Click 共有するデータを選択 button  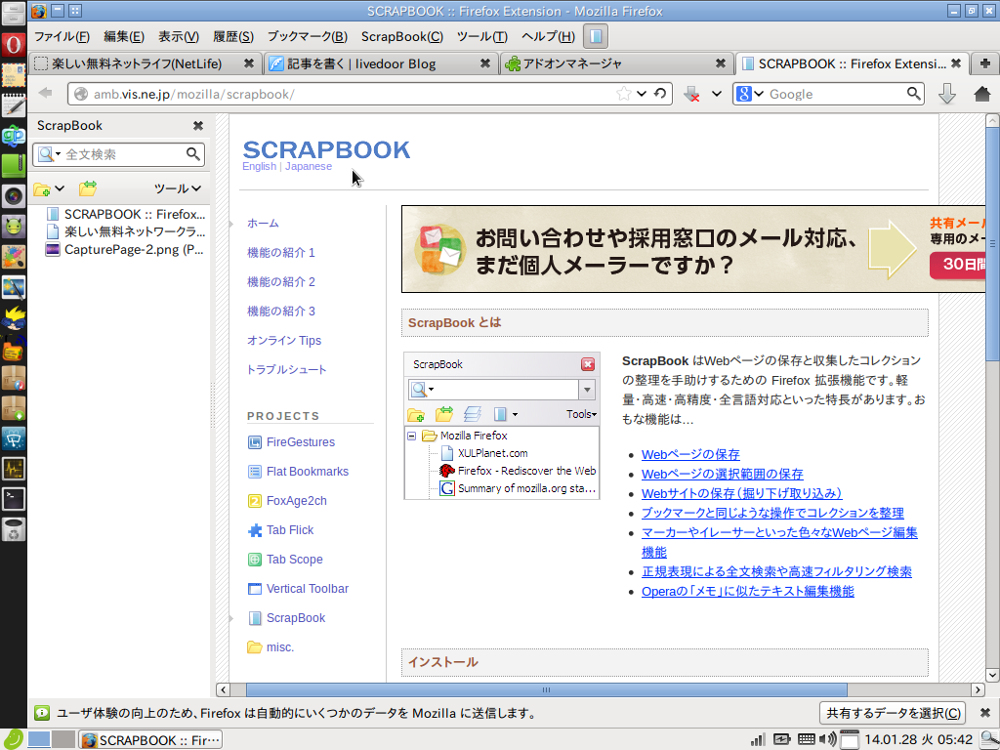(x=893, y=713)
